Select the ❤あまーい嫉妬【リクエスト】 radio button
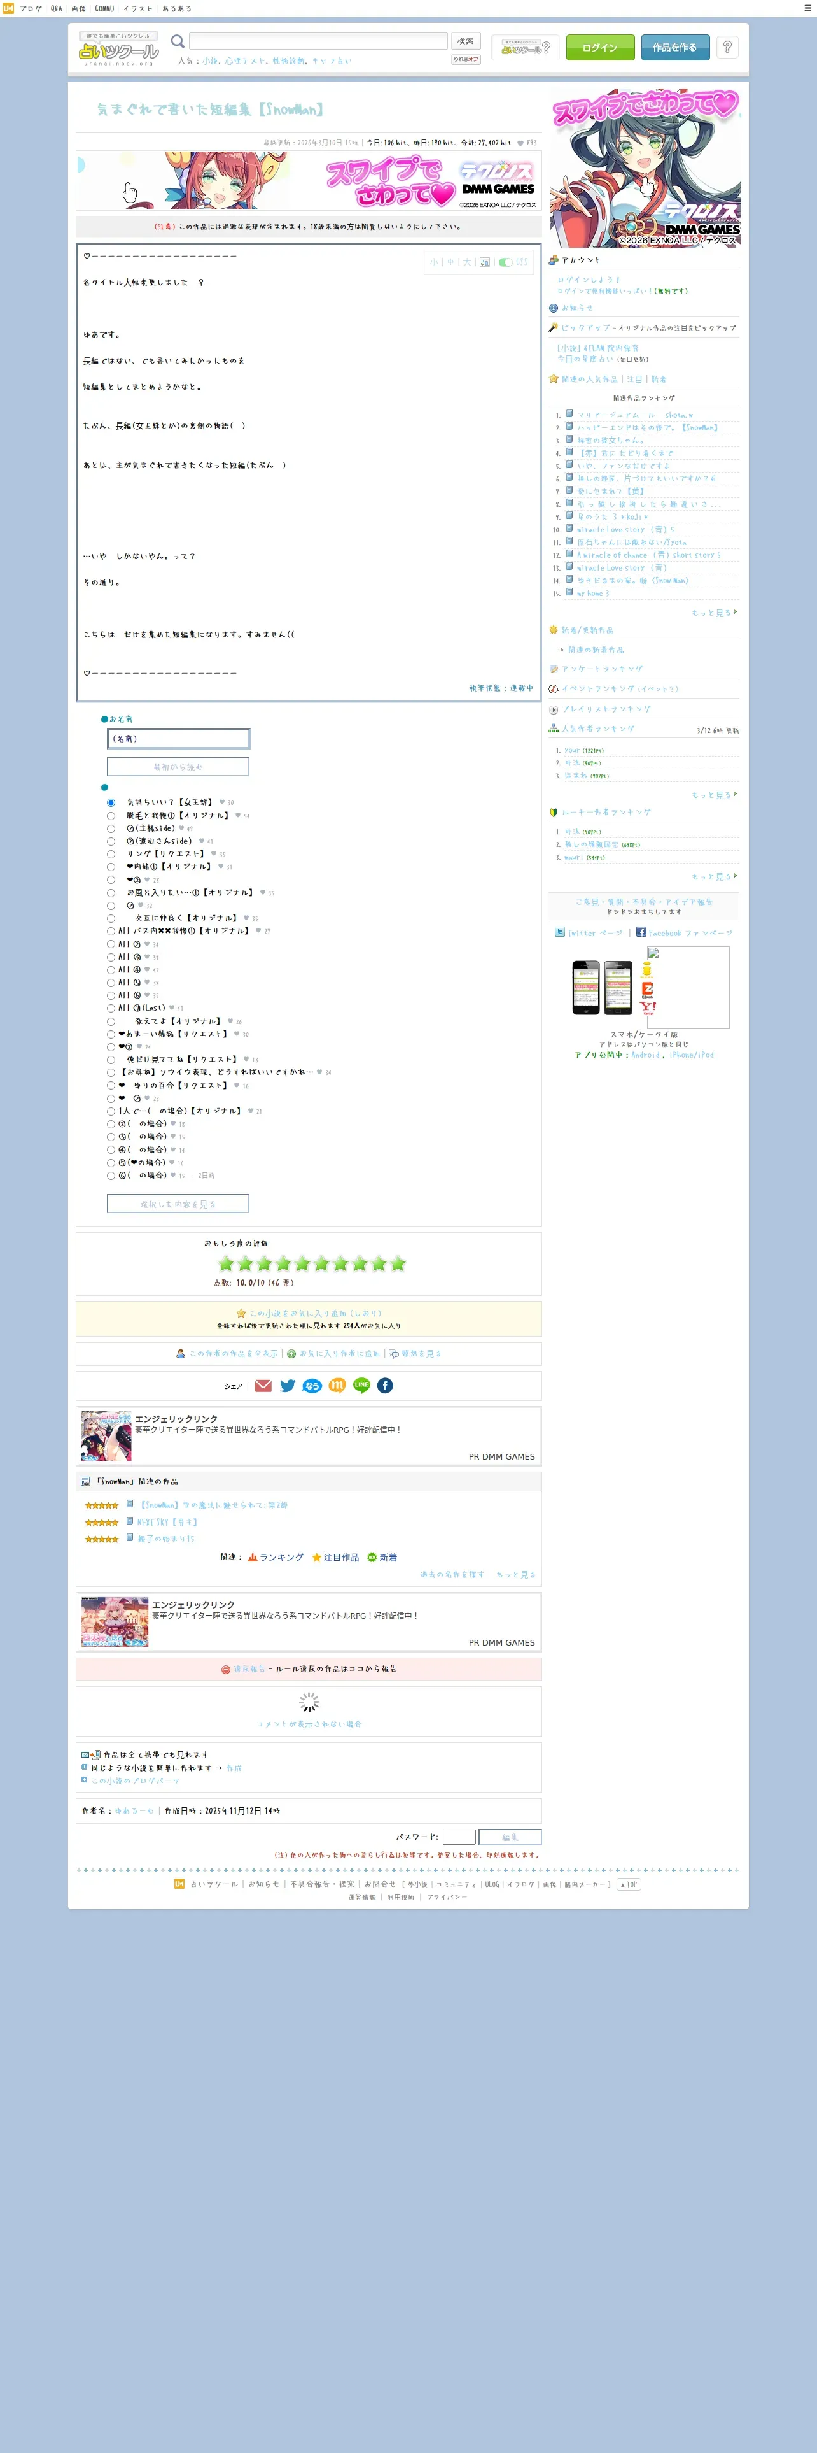Image resolution: width=817 pixels, height=2453 pixels. 110,1034
